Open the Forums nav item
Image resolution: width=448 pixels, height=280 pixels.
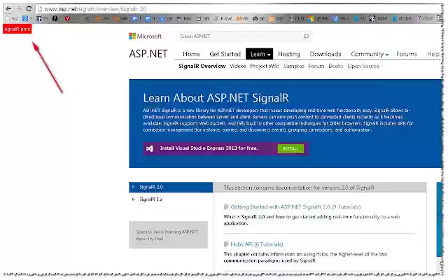407,54
